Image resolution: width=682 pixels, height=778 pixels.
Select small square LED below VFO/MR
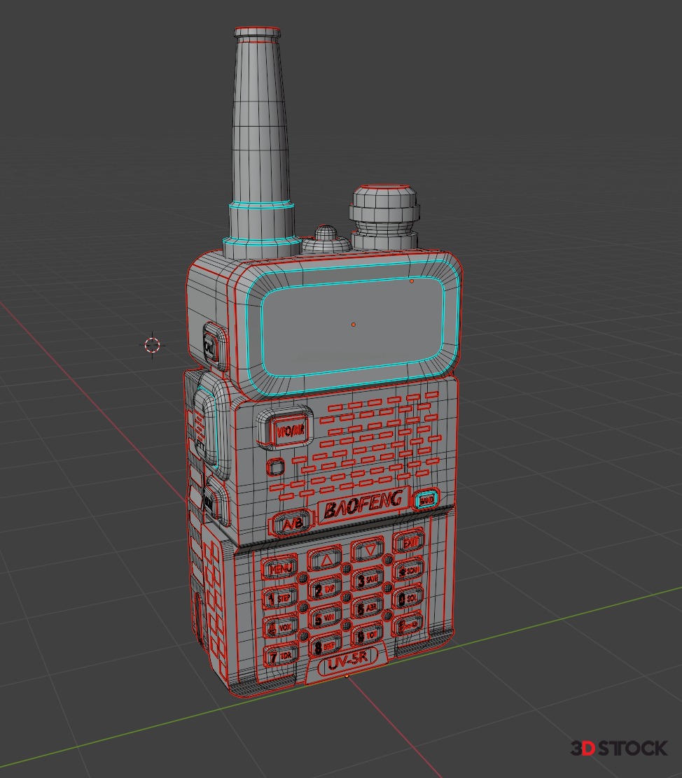point(276,467)
